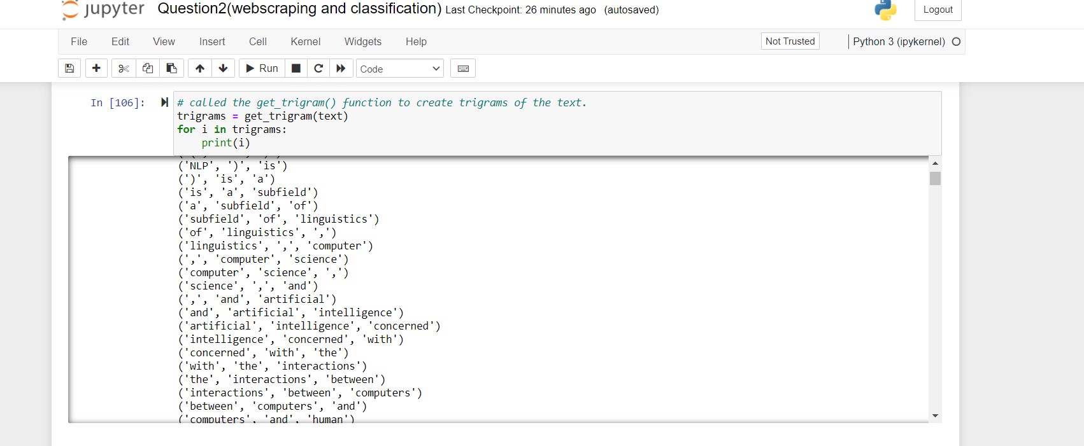Click output line ('concerned', 'with', 'the')
This screenshot has width=1084, height=446.
tap(263, 352)
